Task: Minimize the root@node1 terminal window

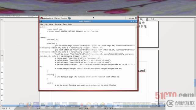Action: (x=131, y=21)
